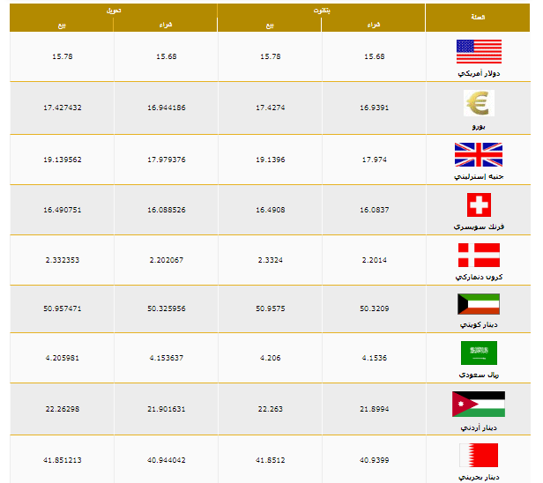Click the Swiss flag icon

478,204
